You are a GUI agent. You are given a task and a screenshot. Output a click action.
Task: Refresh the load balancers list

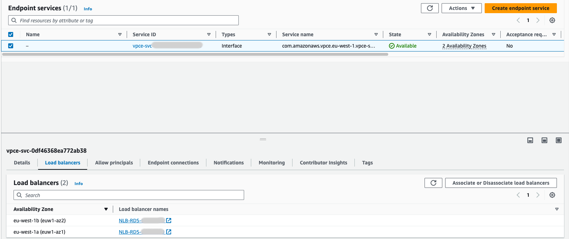click(433, 183)
